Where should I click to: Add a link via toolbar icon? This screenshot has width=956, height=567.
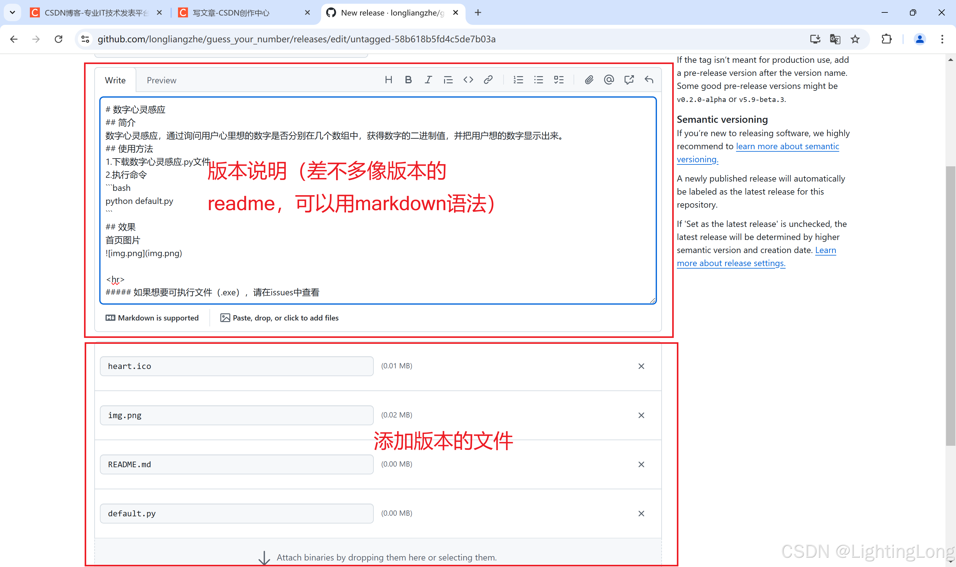pyautogui.click(x=488, y=80)
